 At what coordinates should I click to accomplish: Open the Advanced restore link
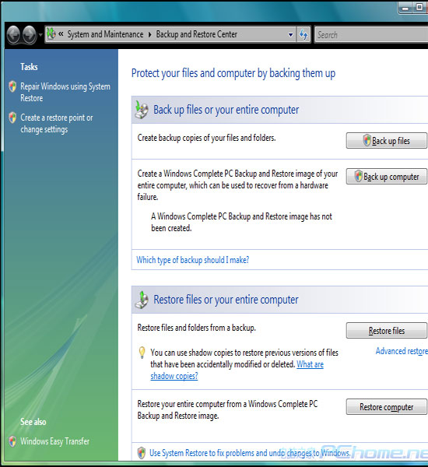(x=402, y=351)
